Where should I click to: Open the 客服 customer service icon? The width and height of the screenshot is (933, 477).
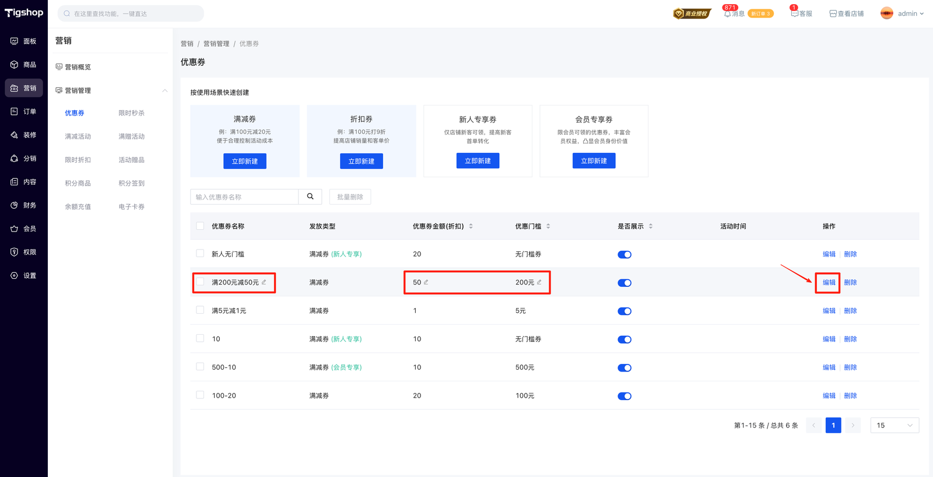pyautogui.click(x=794, y=13)
